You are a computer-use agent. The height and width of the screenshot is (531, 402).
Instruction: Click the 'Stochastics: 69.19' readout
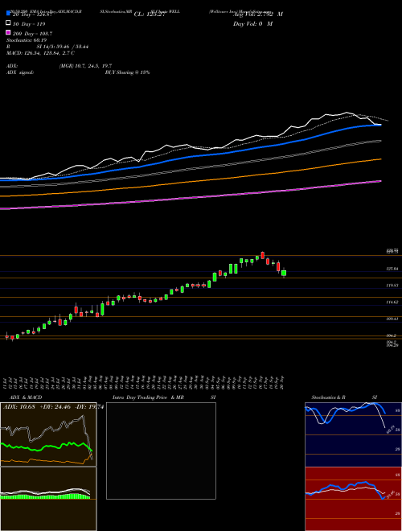click(27, 40)
